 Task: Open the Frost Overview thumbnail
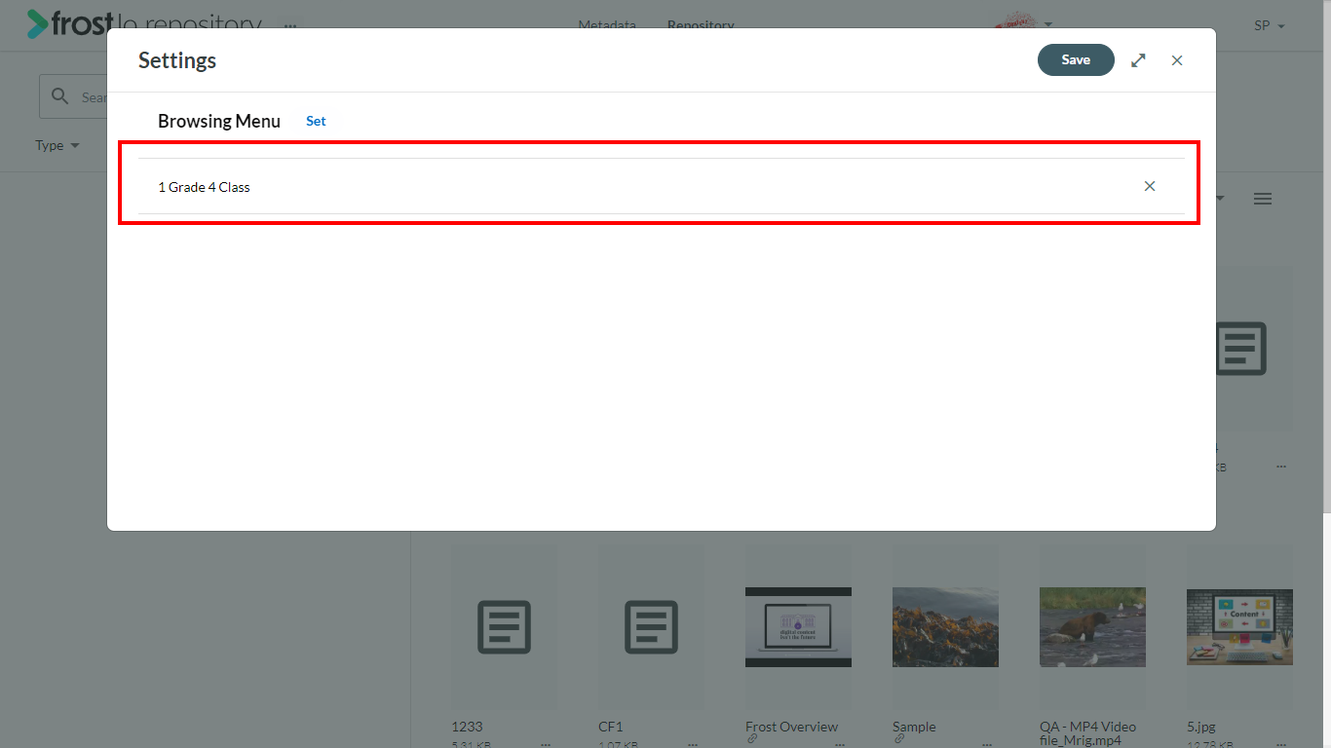798,626
